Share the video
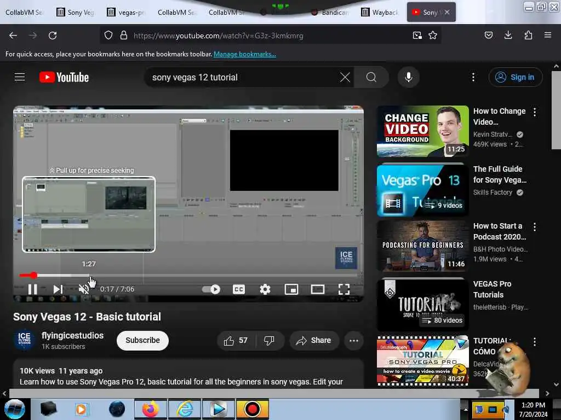This screenshot has width=561, height=420. tap(314, 341)
